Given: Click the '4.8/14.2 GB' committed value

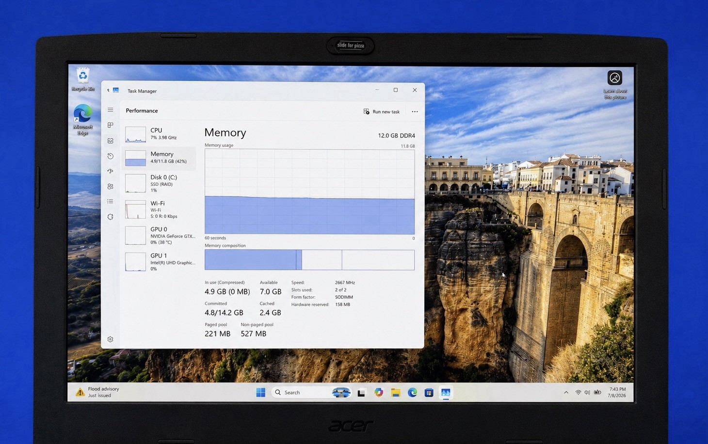Looking at the screenshot, I should (224, 313).
